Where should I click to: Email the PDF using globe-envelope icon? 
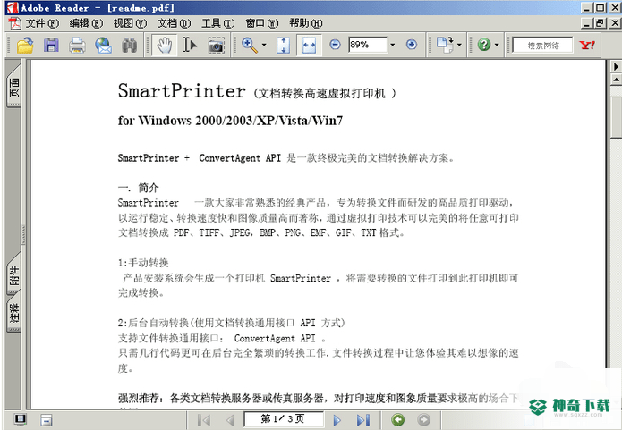tap(103, 46)
